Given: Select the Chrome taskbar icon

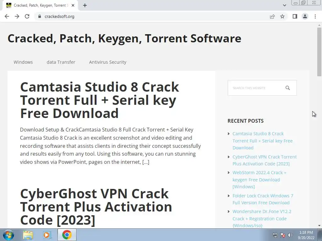Looking at the screenshot, I should (67, 235).
